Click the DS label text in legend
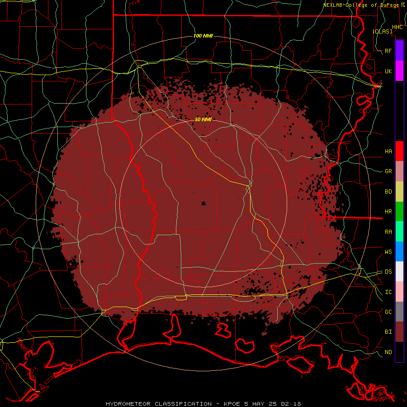The width and height of the screenshot is (407, 407). [388, 271]
